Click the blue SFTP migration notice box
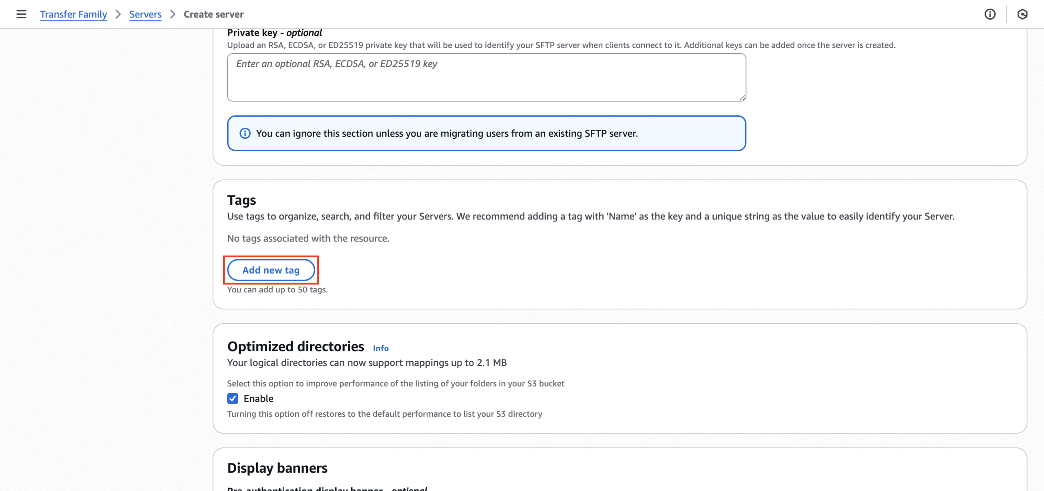 point(486,133)
